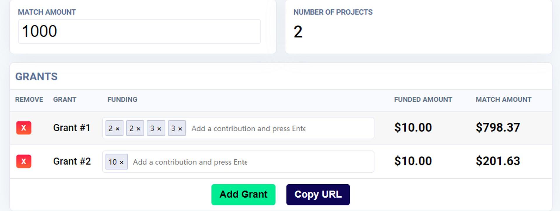Screen dimensions: 560x211
Task: Click the Funding column header
Action: [122, 99]
